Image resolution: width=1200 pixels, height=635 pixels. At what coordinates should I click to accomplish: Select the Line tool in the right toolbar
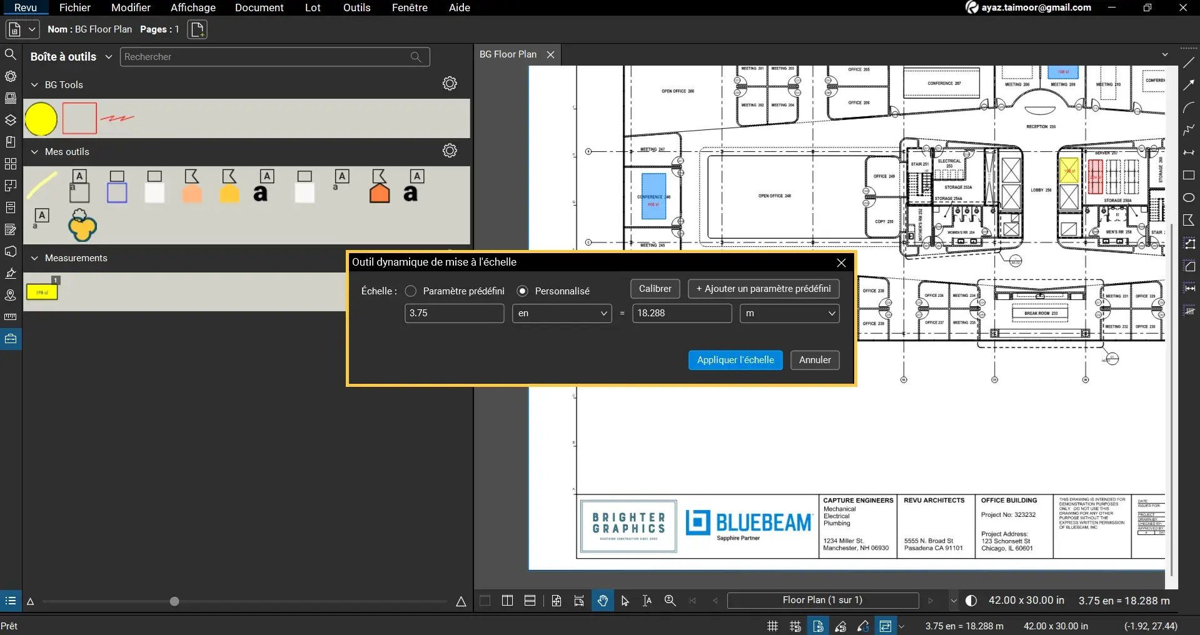tap(1189, 62)
